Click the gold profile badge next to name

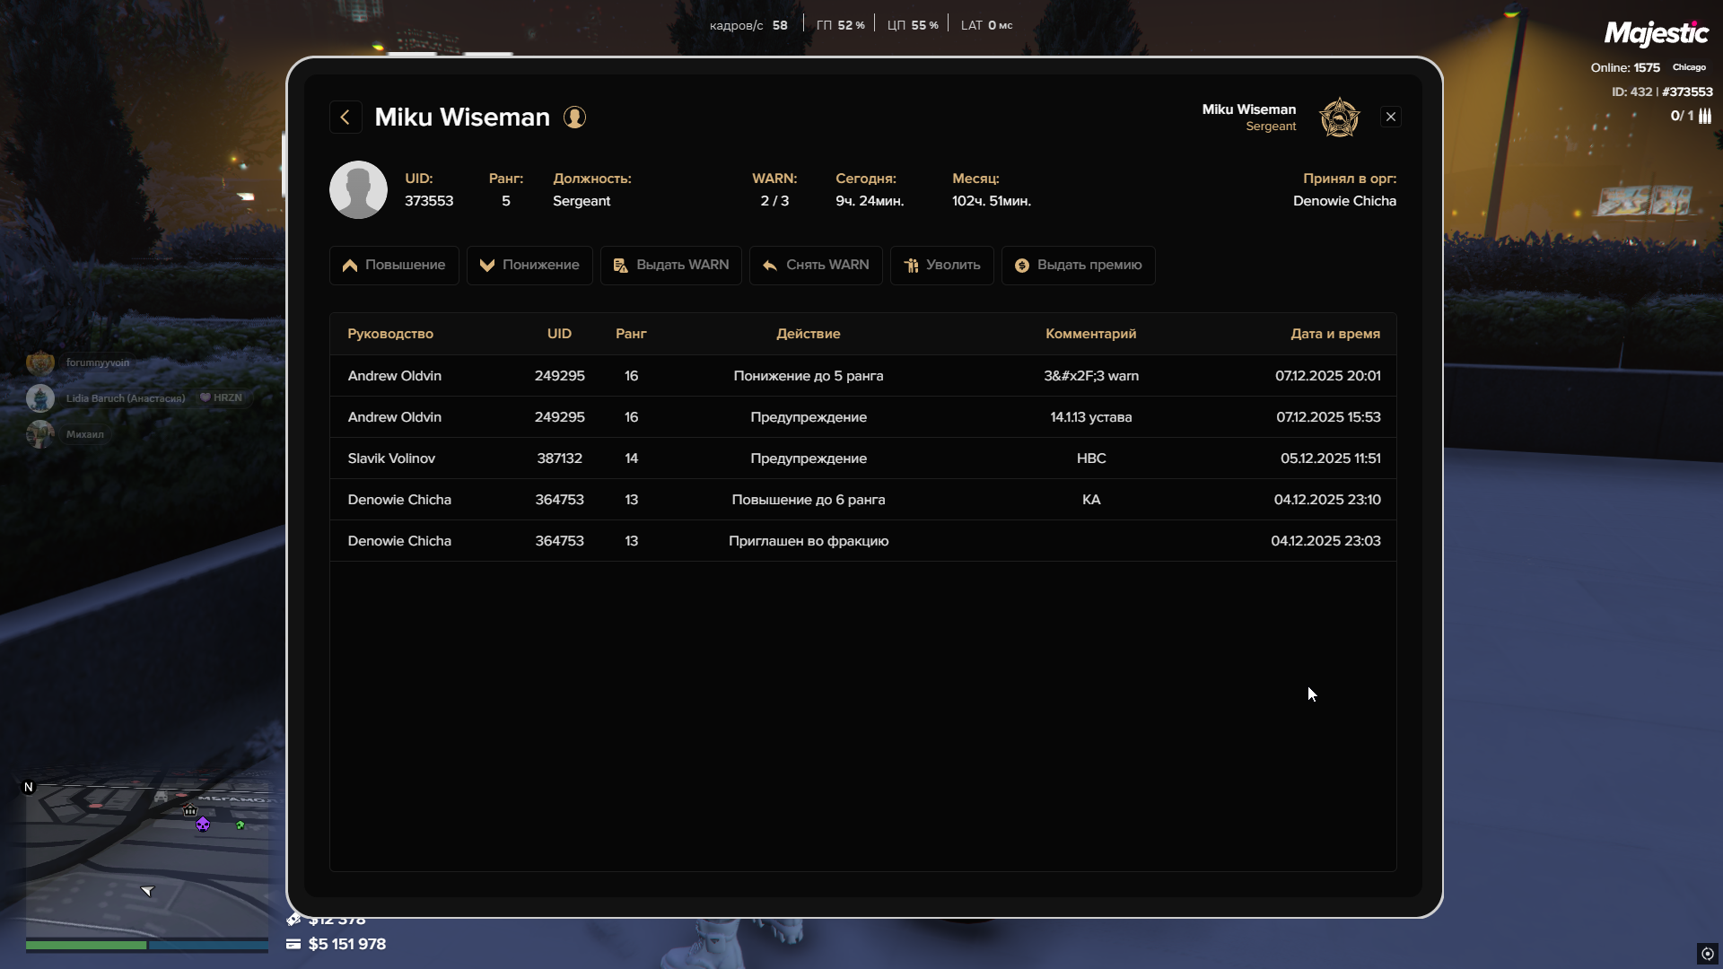tap(574, 118)
